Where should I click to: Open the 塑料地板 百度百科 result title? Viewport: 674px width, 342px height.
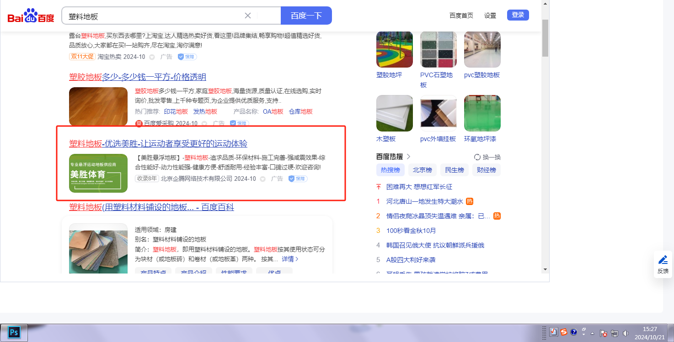tap(151, 207)
